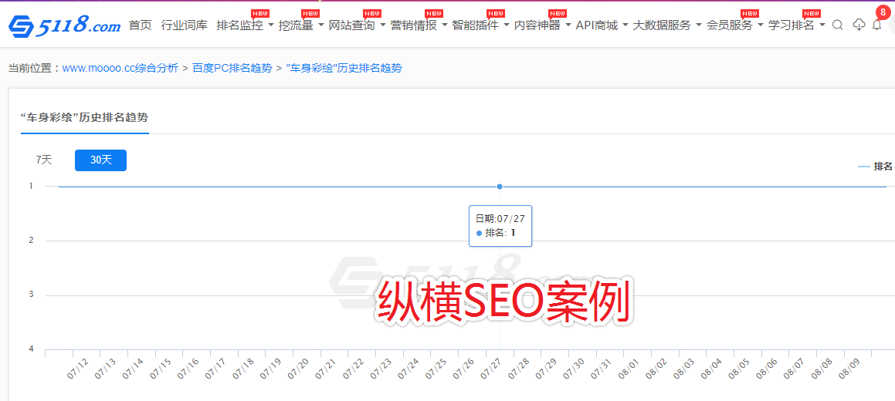The height and width of the screenshot is (401, 895).
Task: Expand the 挖流量 dropdown menu
Action: 301,25
